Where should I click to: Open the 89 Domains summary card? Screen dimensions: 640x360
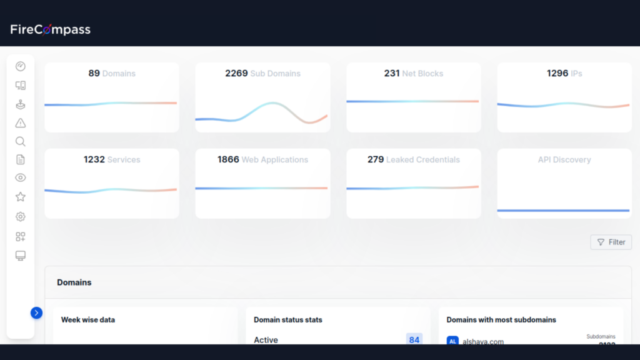click(111, 97)
